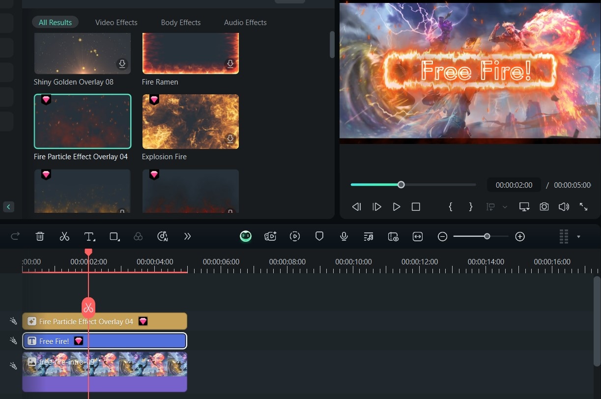Screen dimensions: 601x399
Task: Open track layout grid options
Action: (x=564, y=236)
